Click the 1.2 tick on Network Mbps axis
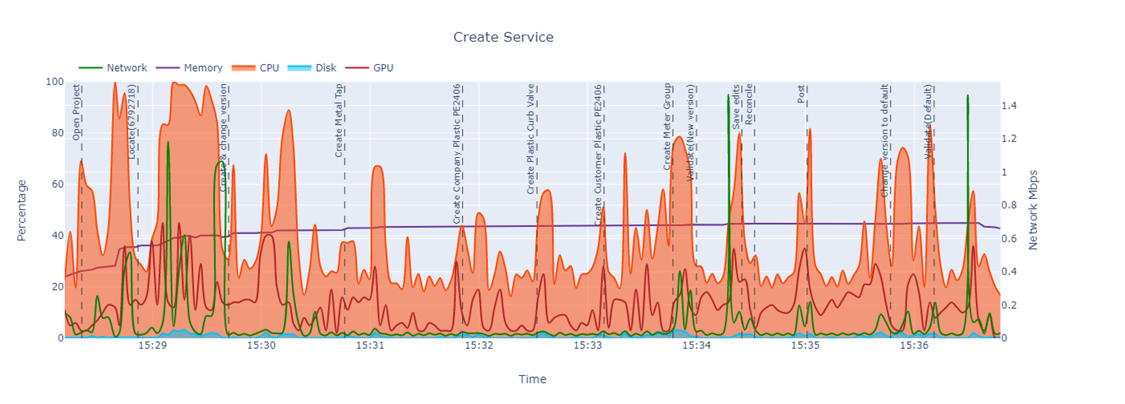 (1009, 138)
